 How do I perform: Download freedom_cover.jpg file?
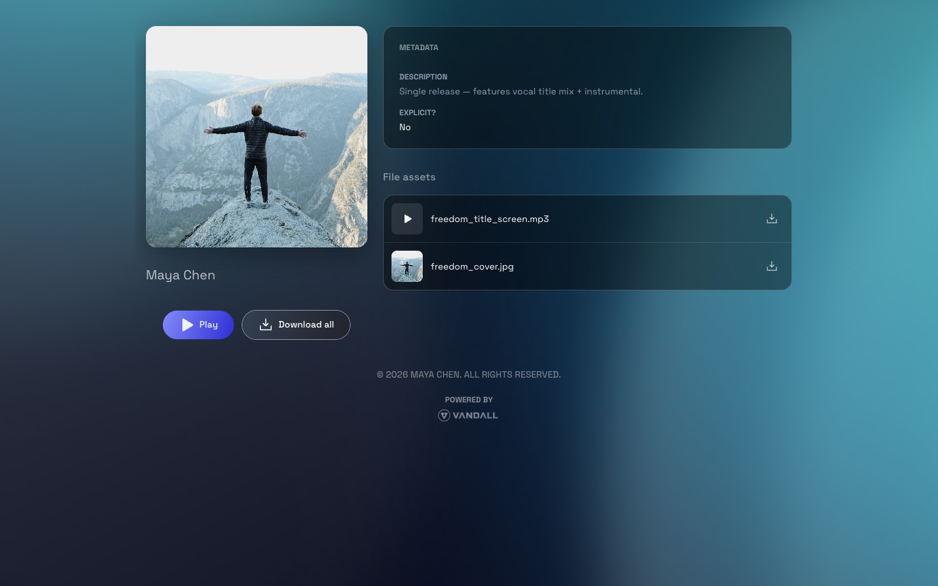click(x=772, y=266)
